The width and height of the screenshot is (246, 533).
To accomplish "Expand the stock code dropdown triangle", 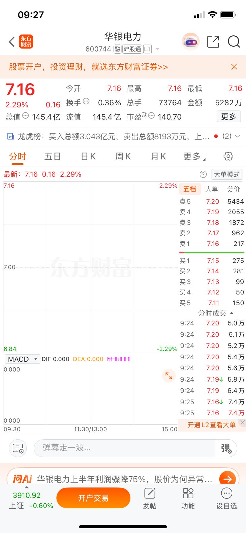I will tap(157, 49).
